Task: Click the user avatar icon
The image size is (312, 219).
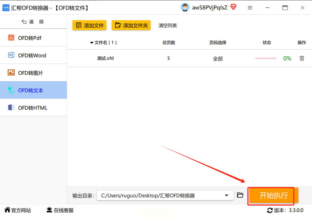Action: click(185, 7)
